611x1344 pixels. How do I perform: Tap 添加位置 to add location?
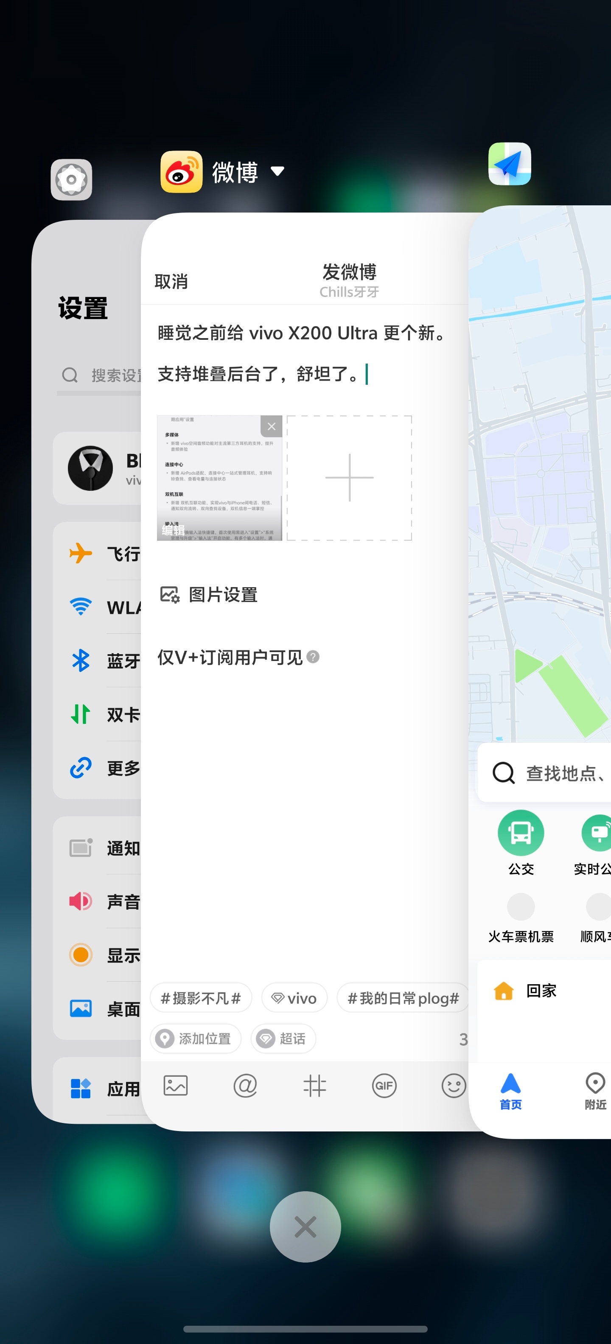[x=196, y=1039]
